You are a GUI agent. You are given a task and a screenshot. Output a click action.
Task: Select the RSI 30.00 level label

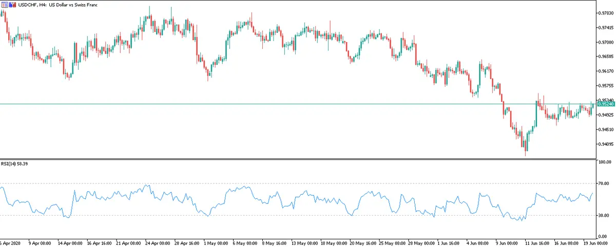(603, 216)
